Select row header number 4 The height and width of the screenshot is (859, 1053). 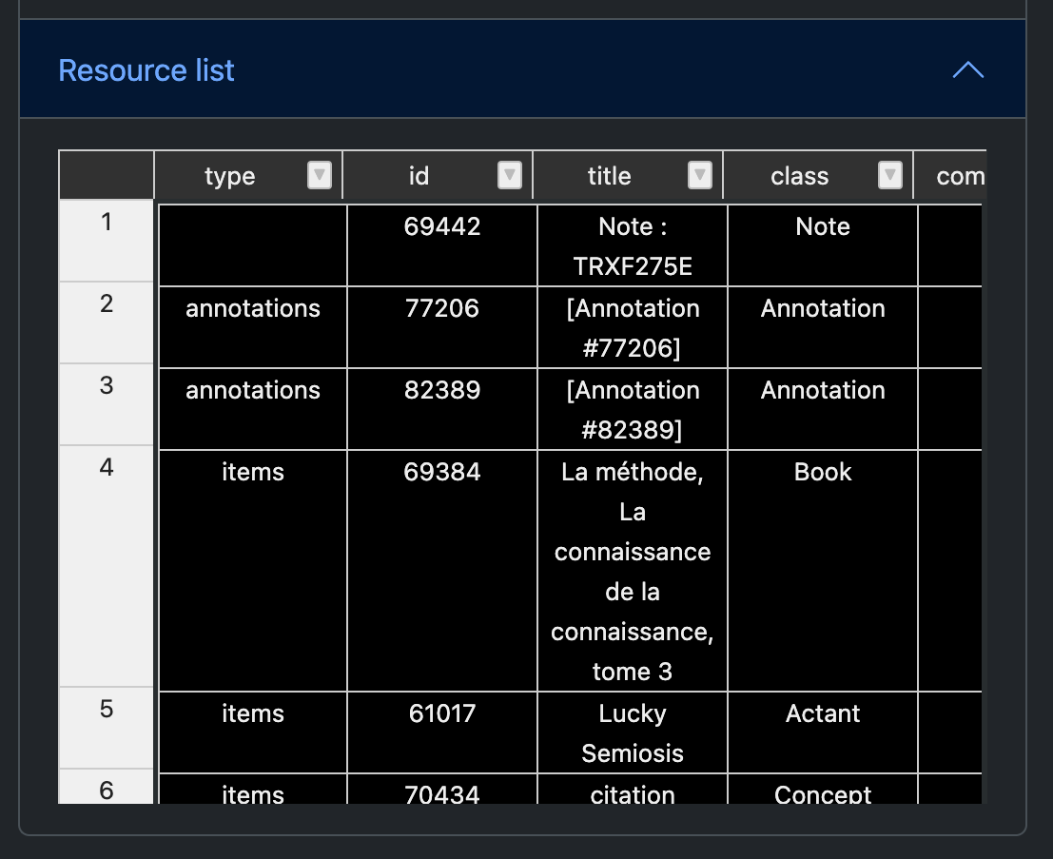pyautogui.click(x=106, y=566)
